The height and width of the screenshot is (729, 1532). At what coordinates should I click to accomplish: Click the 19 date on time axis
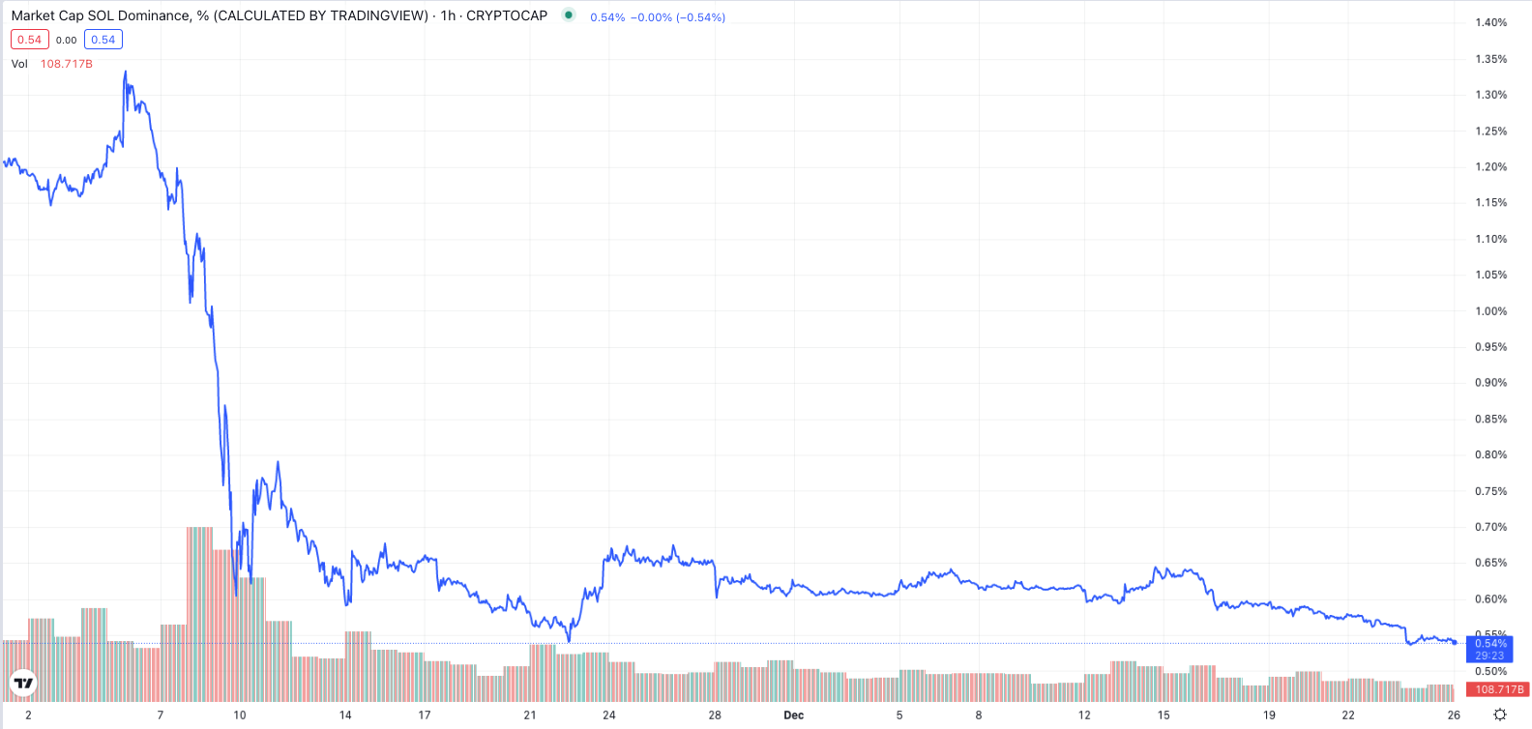pos(1269,715)
